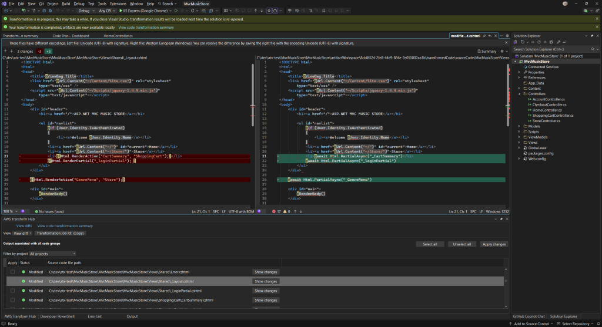Open the GitHub Copilot status icon at top right
602x327 pixels.
point(585,11)
